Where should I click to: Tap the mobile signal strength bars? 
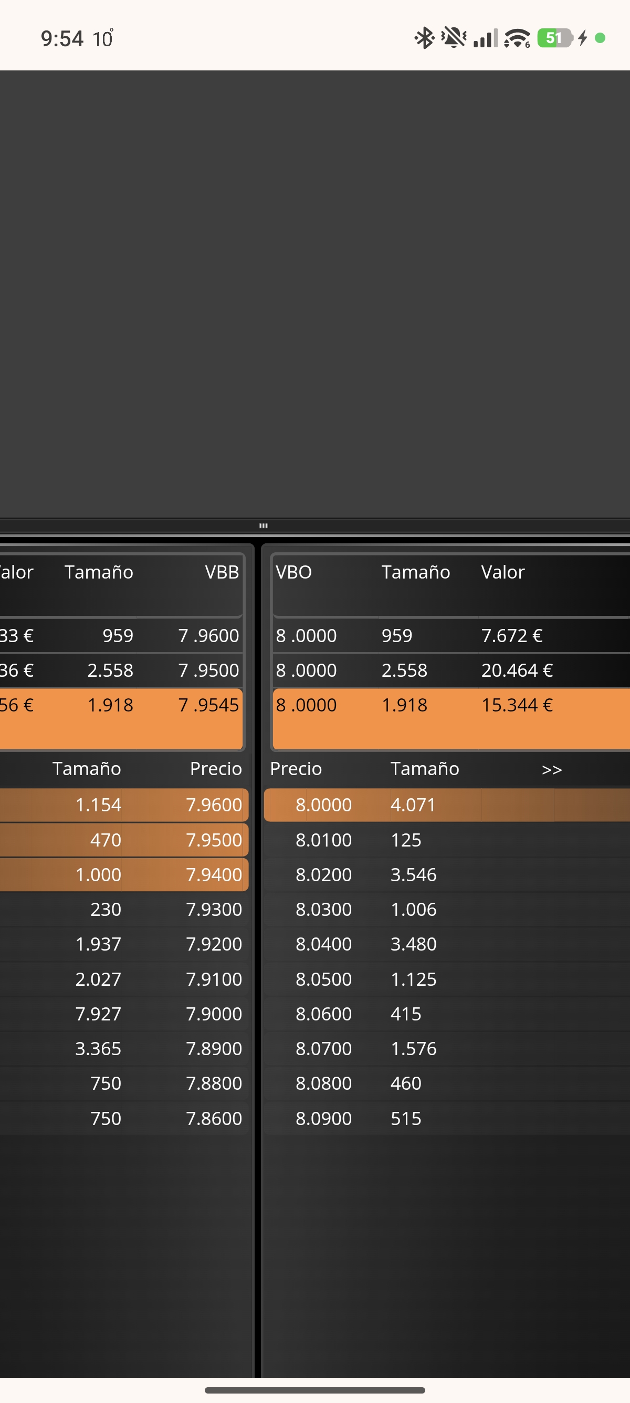click(x=485, y=38)
